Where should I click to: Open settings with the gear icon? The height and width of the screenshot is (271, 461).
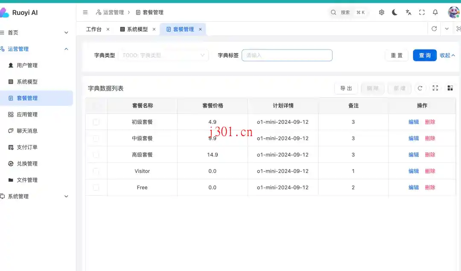click(x=381, y=12)
